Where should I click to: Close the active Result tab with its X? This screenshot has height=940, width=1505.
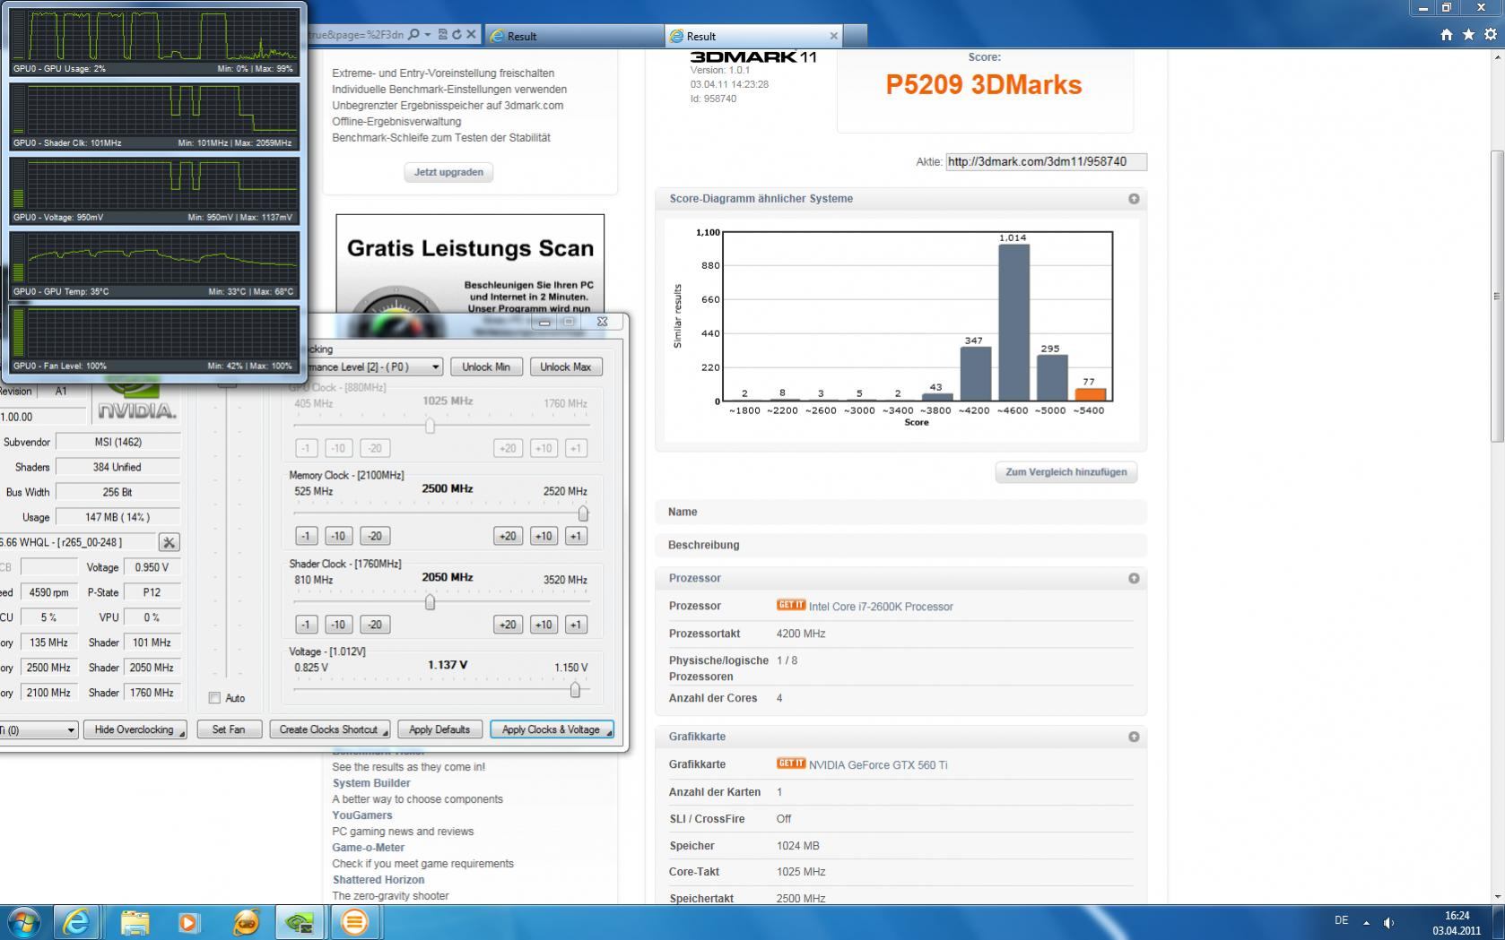pyautogui.click(x=833, y=36)
